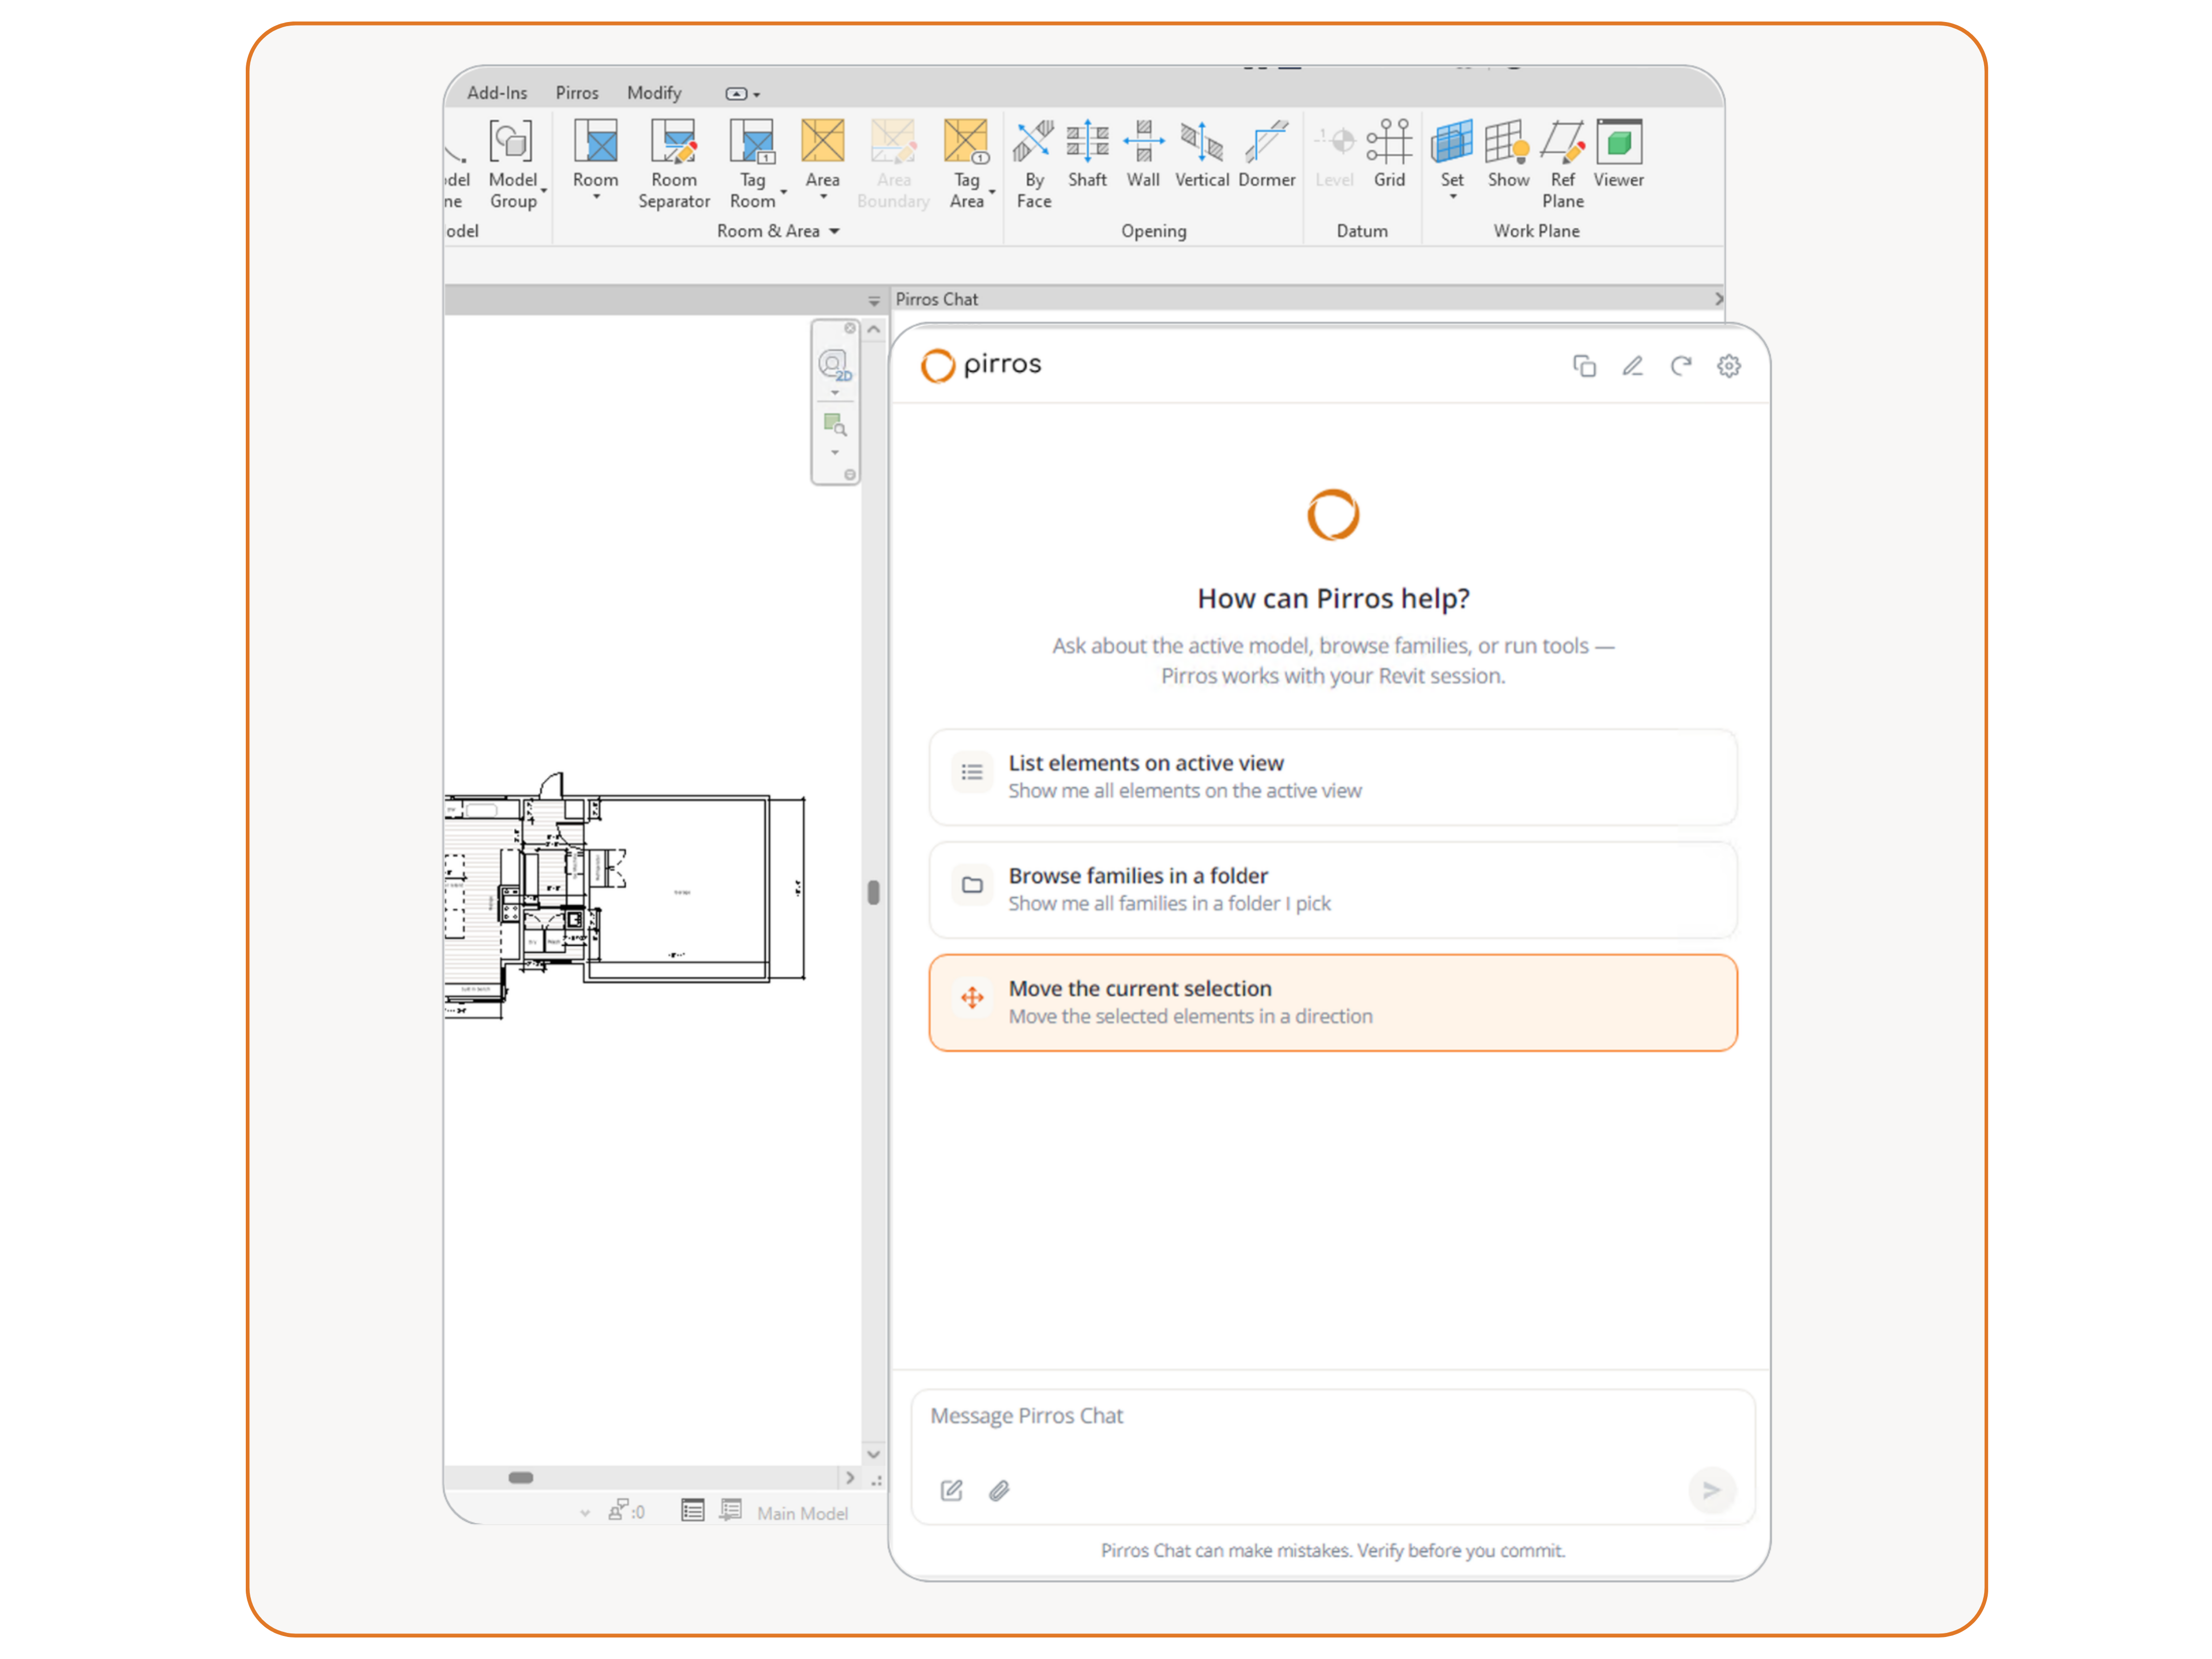The height and width of the screenshot is (1659, 2212).
Task: Pick the By Face opening tool
Action: click(x=1034, y=163)
